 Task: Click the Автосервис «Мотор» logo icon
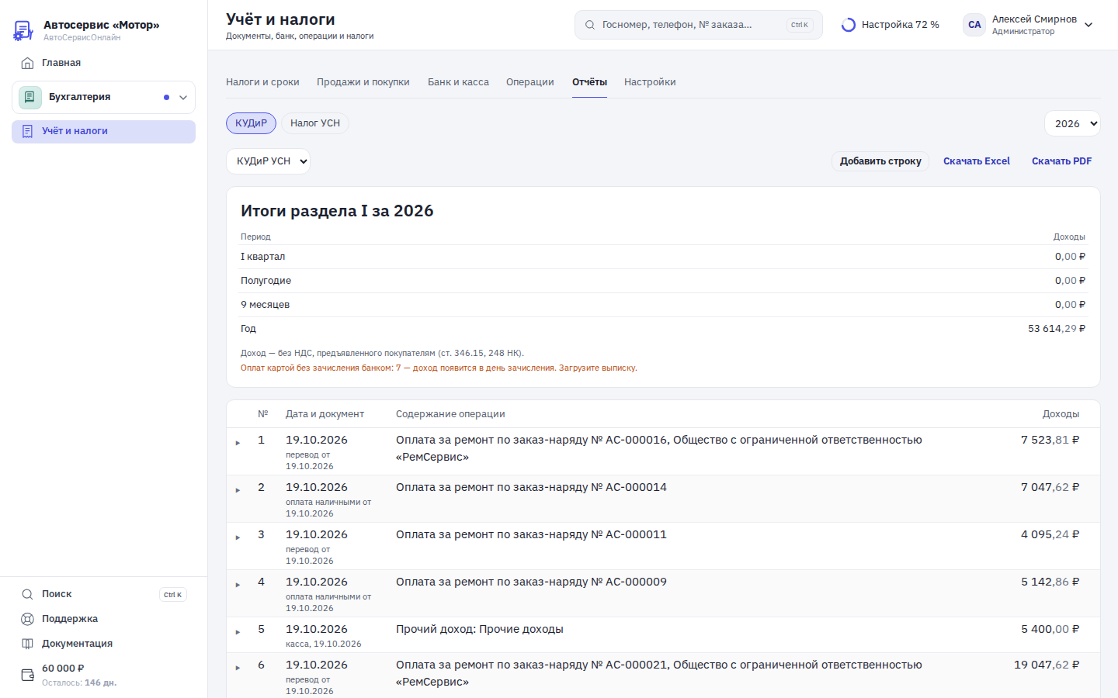[23, 30]
